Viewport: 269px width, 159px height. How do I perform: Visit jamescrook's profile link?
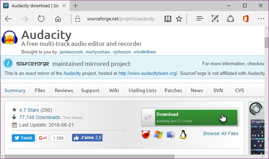pos(71,52)
